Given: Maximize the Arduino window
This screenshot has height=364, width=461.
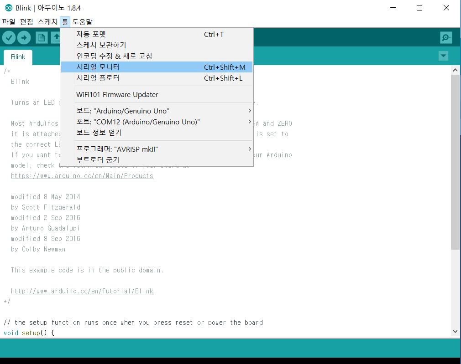Looking at the screenshot, I should click(x=419, y=8).
